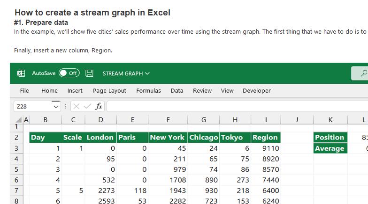Select column K header
Image resolution: width=368 pixels, height=204 pixels.
click(330, 120)
